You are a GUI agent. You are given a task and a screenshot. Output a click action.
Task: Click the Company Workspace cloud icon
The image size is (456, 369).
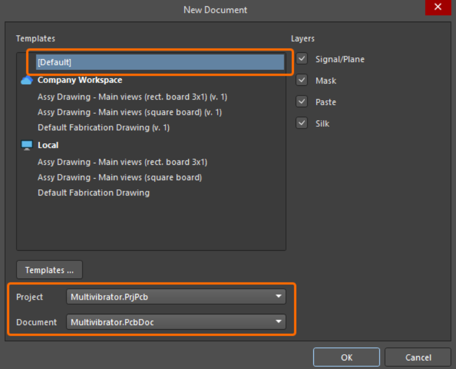point(26,80)
